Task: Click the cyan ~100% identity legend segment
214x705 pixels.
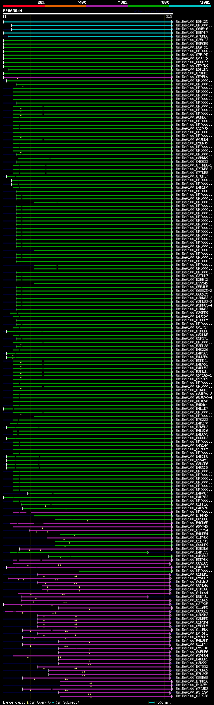Action: 190,6
